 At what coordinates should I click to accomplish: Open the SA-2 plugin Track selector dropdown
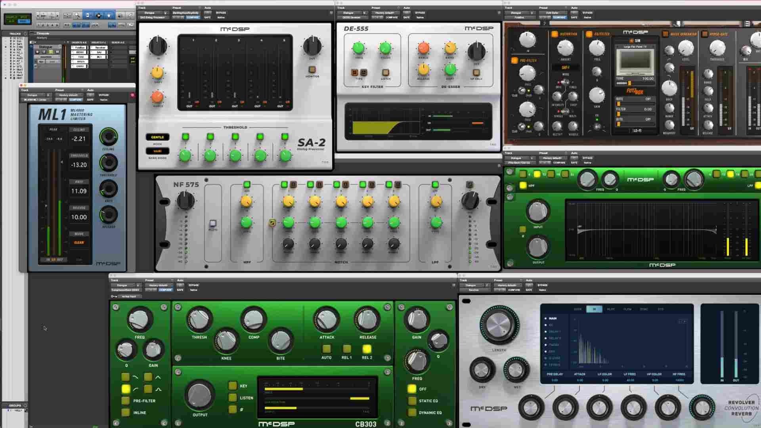[153, 13]
